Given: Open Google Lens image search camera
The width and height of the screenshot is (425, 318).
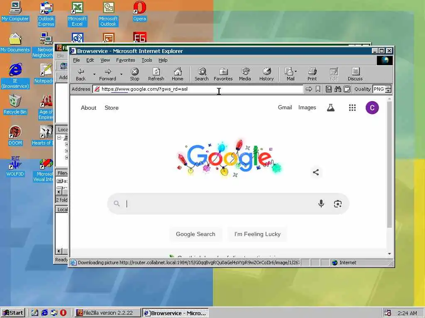Looking at the screenshot, I should click(x=338, y=204).
